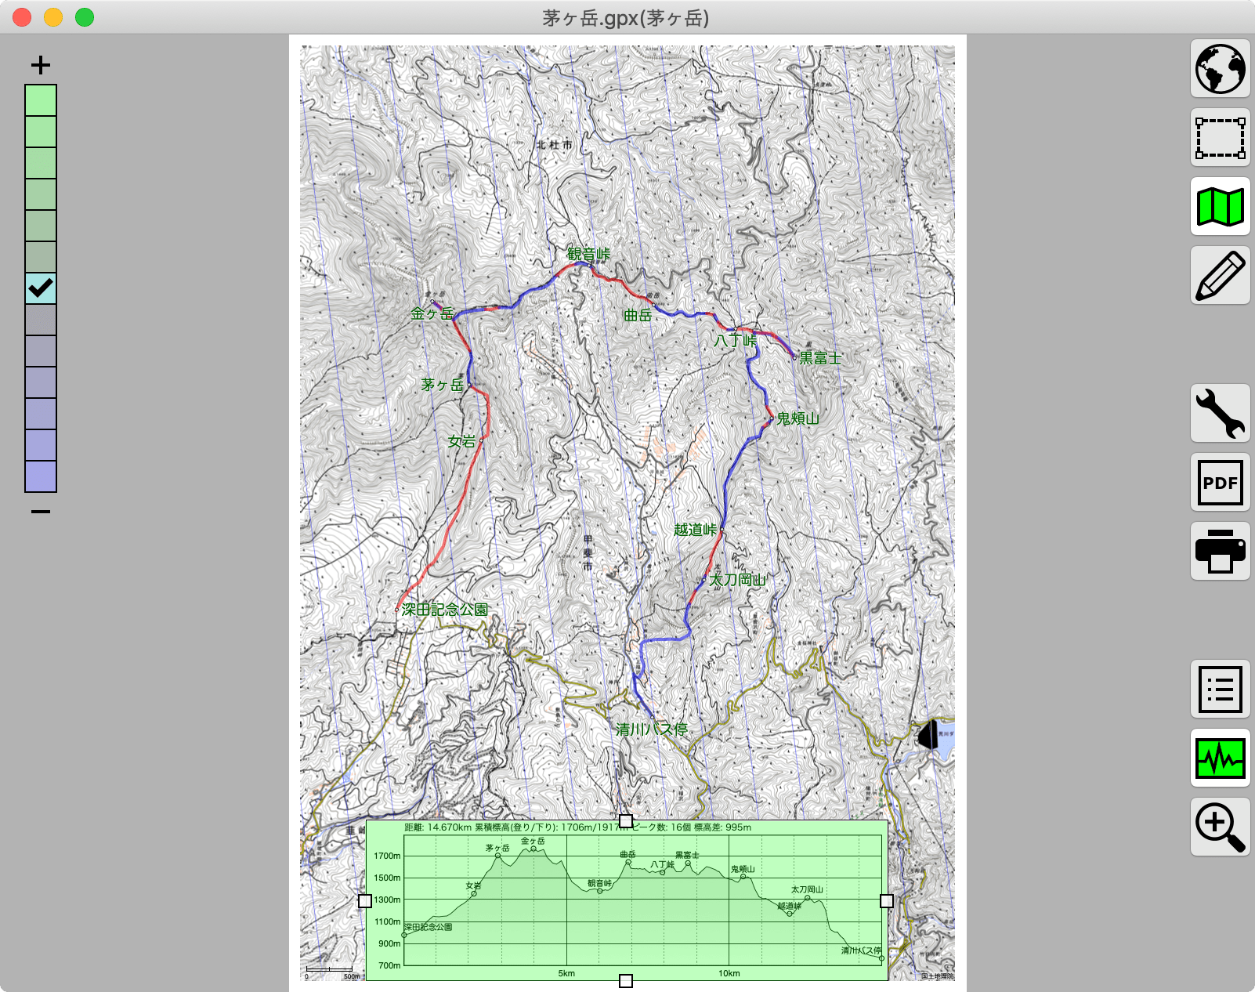
Task: Select the dashed rectangle selection tool
Action: [x=1220, y=138]
